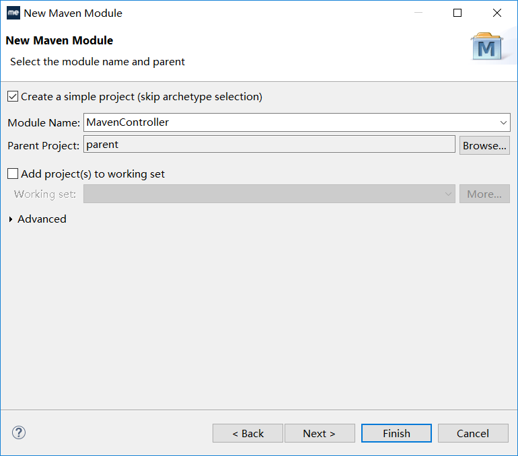
Task: Maximize the New Maven Module dialog
Action: coord(457,13)
